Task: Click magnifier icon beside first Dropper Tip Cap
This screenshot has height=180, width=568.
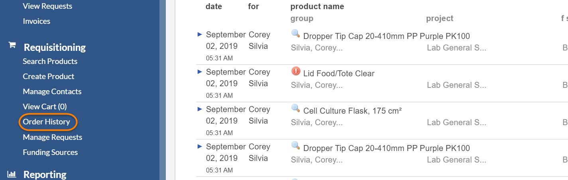Action: [296, 34]
